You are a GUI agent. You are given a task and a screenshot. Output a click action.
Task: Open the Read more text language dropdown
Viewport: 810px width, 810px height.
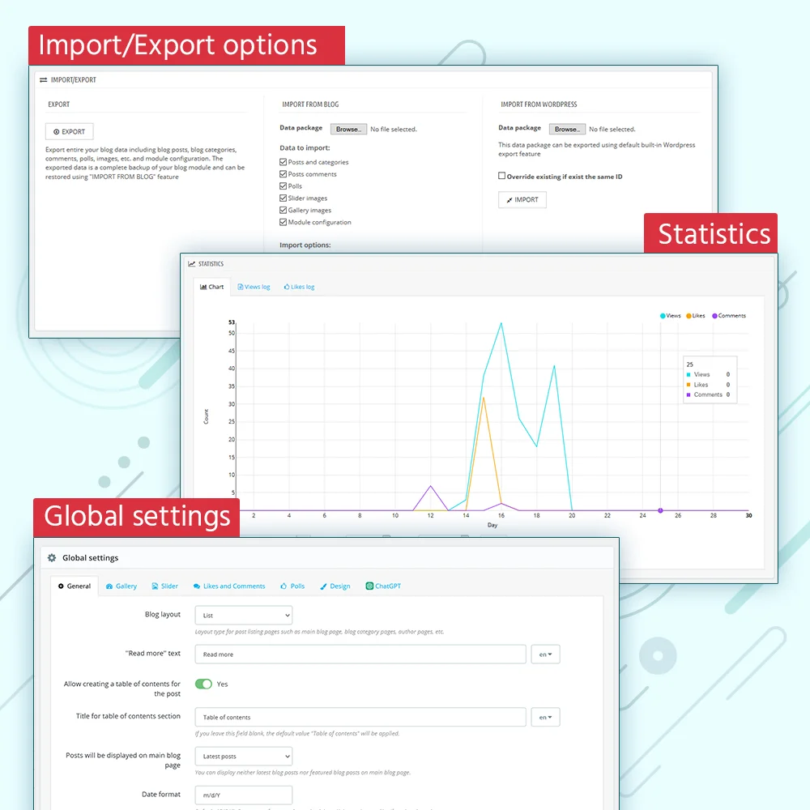[545, 654]
